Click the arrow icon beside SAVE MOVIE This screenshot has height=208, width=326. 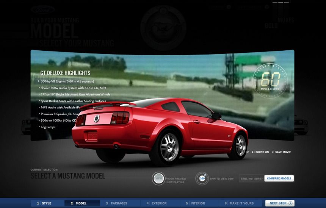pyautogui.click(x=273, y=152)
